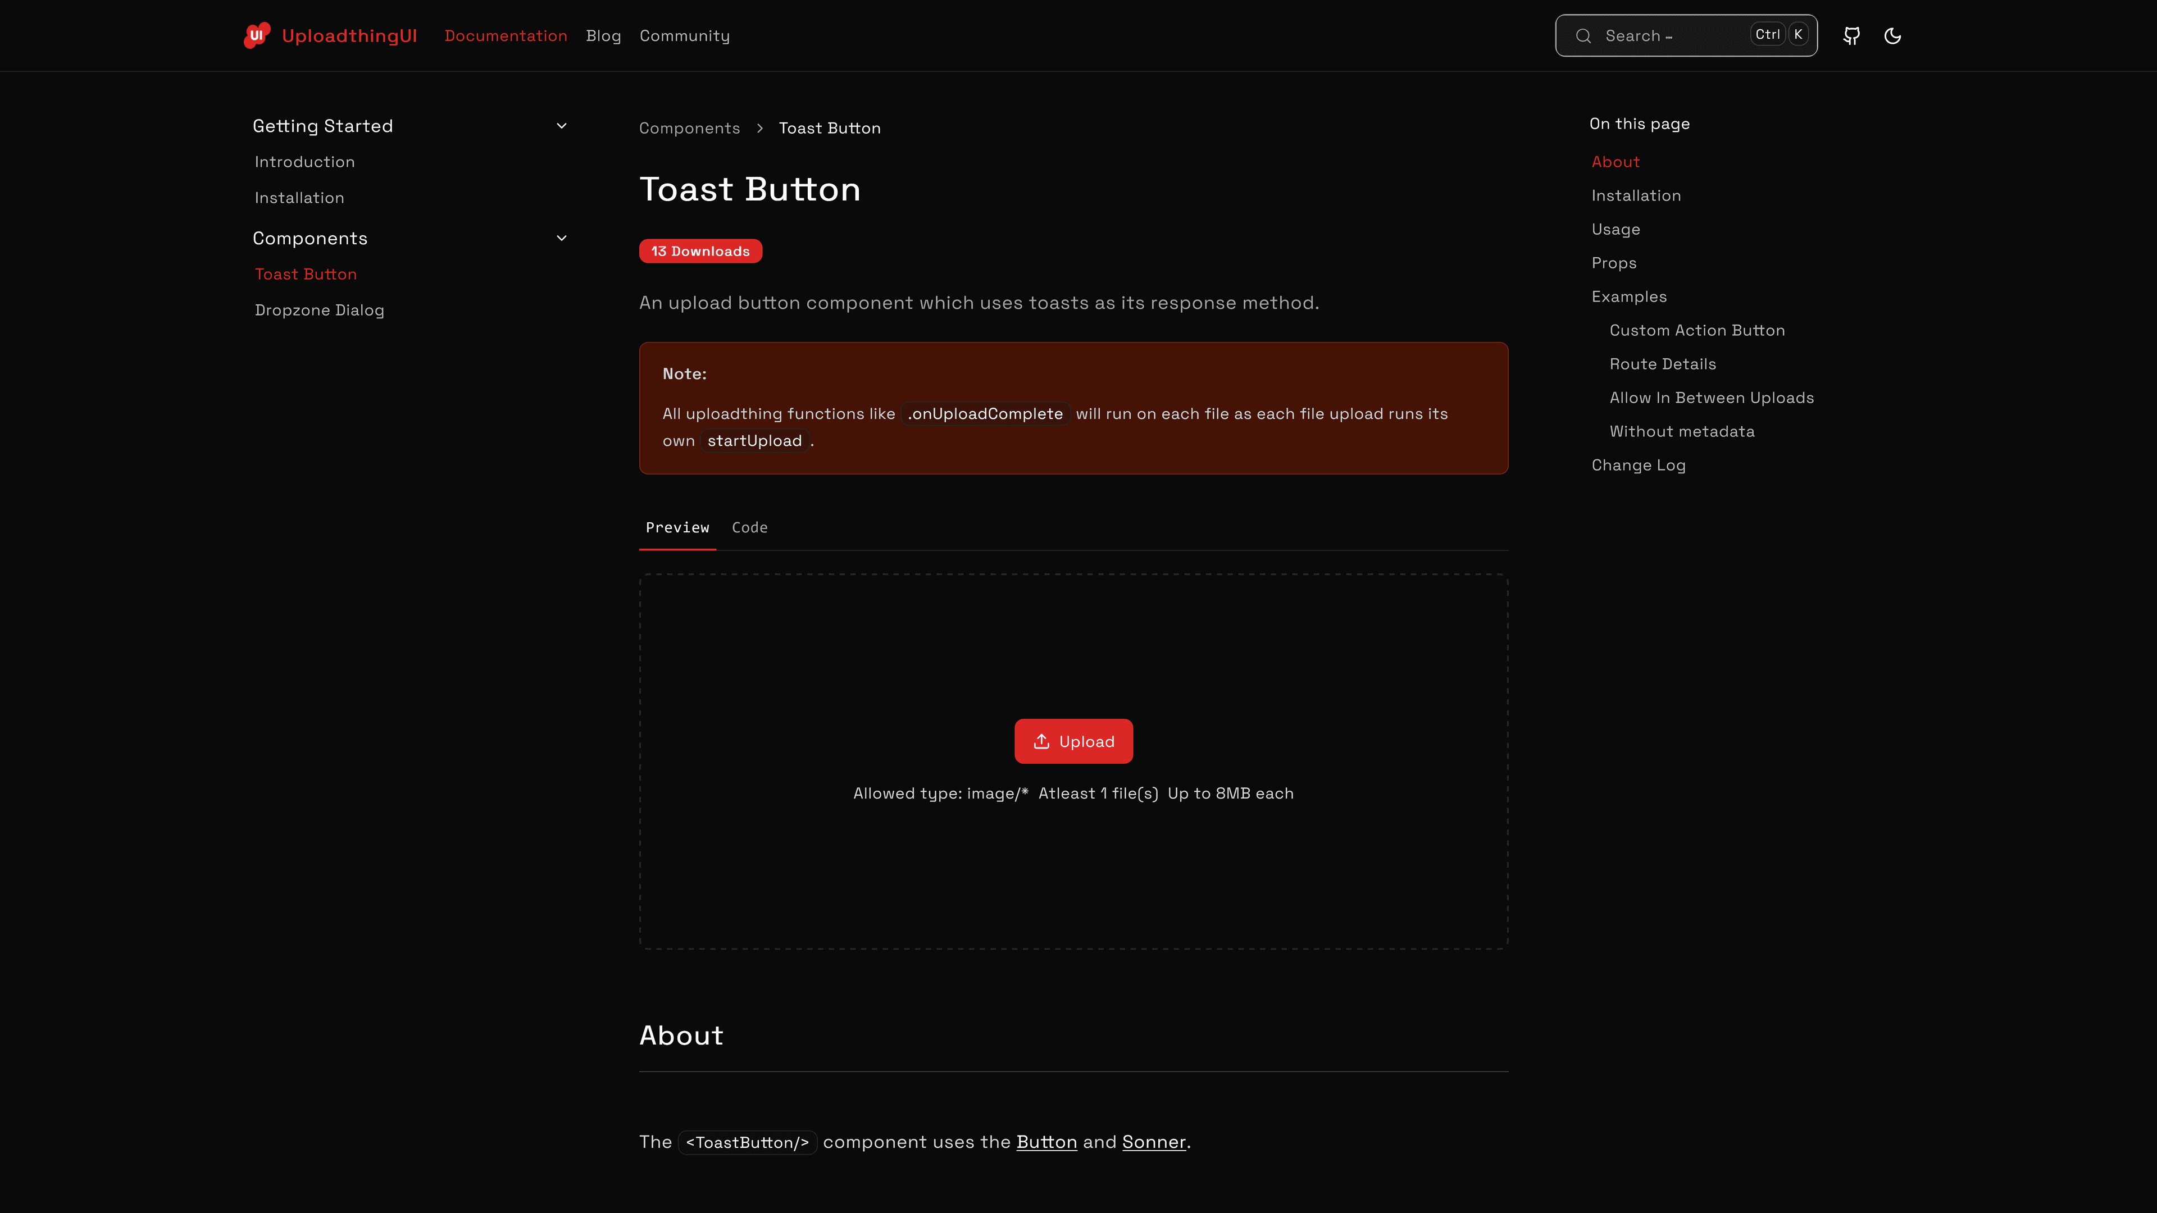Select the Preview tab
The width and height of the screenshot is (2157, 1213).
pyautogui.click(x=677, y=527)
